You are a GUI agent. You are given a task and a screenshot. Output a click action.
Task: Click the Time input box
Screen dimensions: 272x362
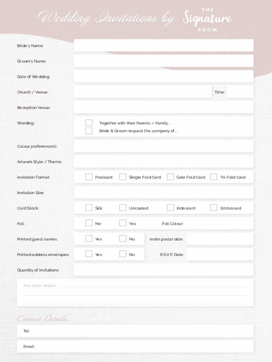[x=240, y=92]
